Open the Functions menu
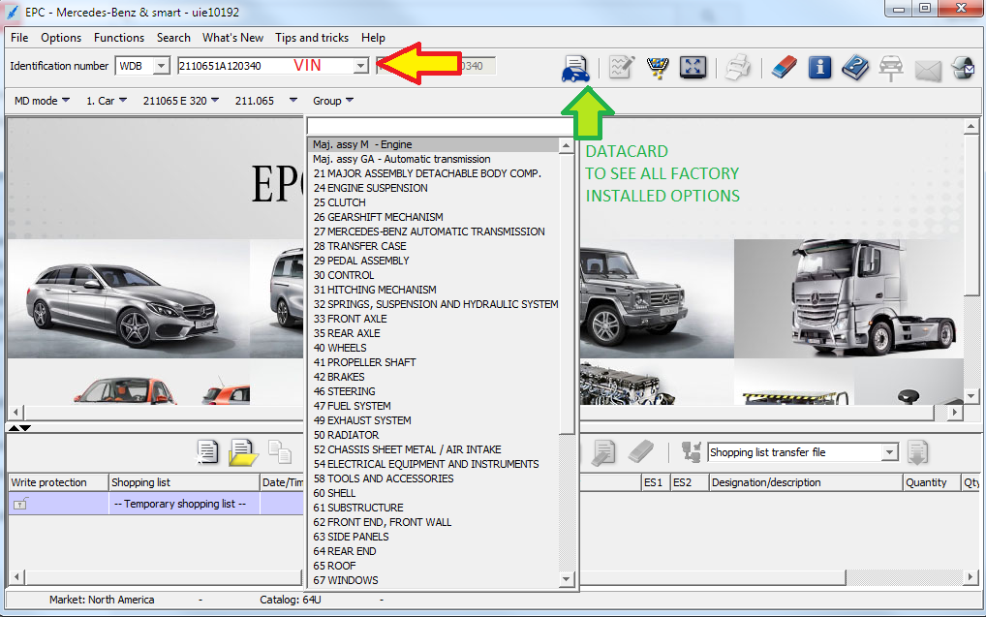The image size is (986, 617). click(x=119, y=38)
